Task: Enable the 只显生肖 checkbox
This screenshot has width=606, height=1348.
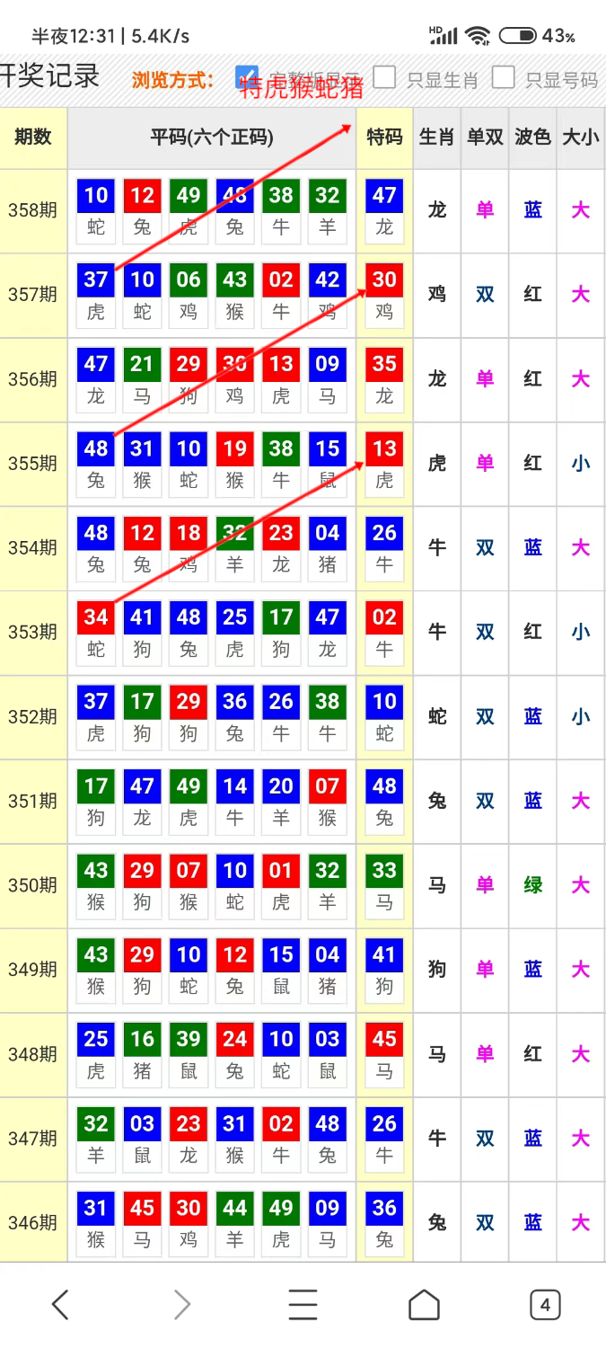Action: [x=384, y=77]
